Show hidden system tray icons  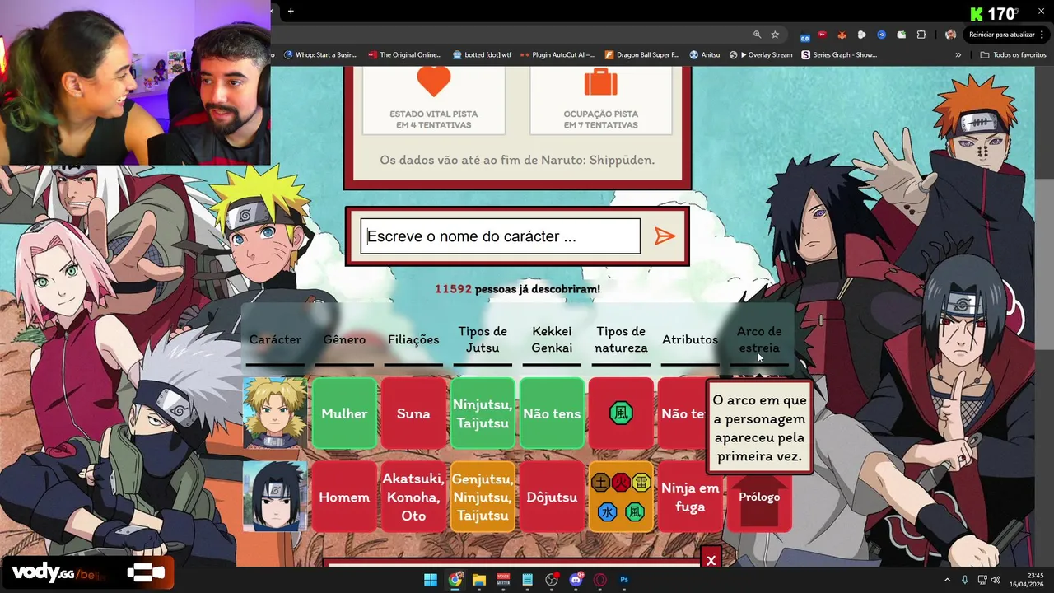(x=947, y=580)
